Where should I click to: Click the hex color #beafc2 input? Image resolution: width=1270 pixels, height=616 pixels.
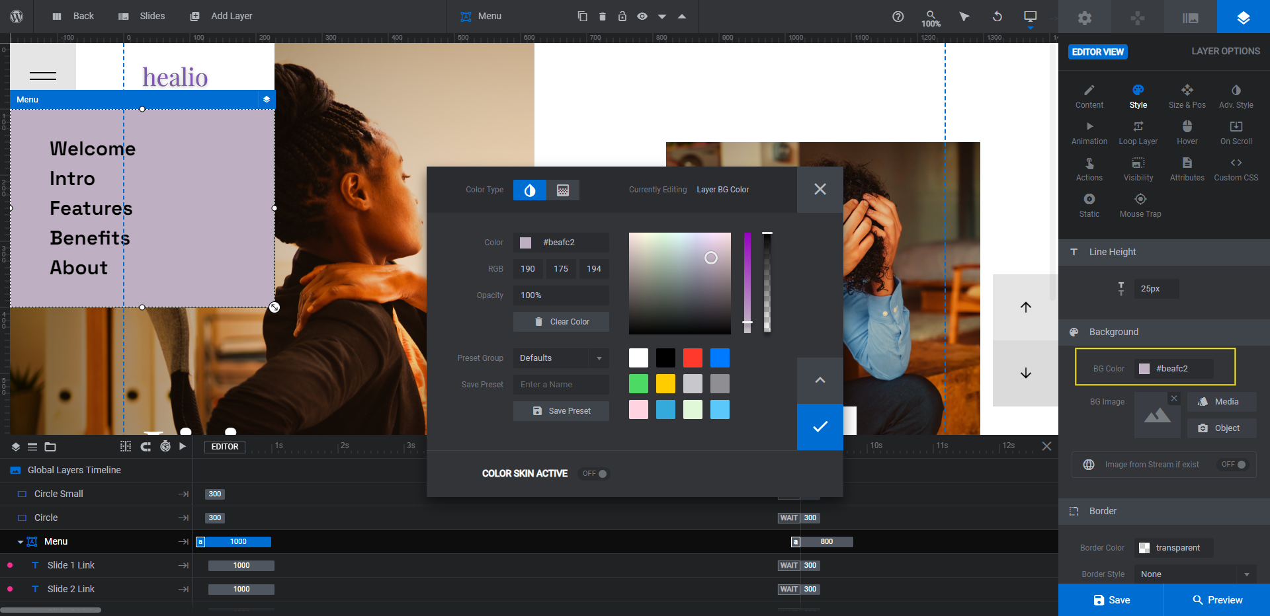pyautogui.click(x=561, y=243)
